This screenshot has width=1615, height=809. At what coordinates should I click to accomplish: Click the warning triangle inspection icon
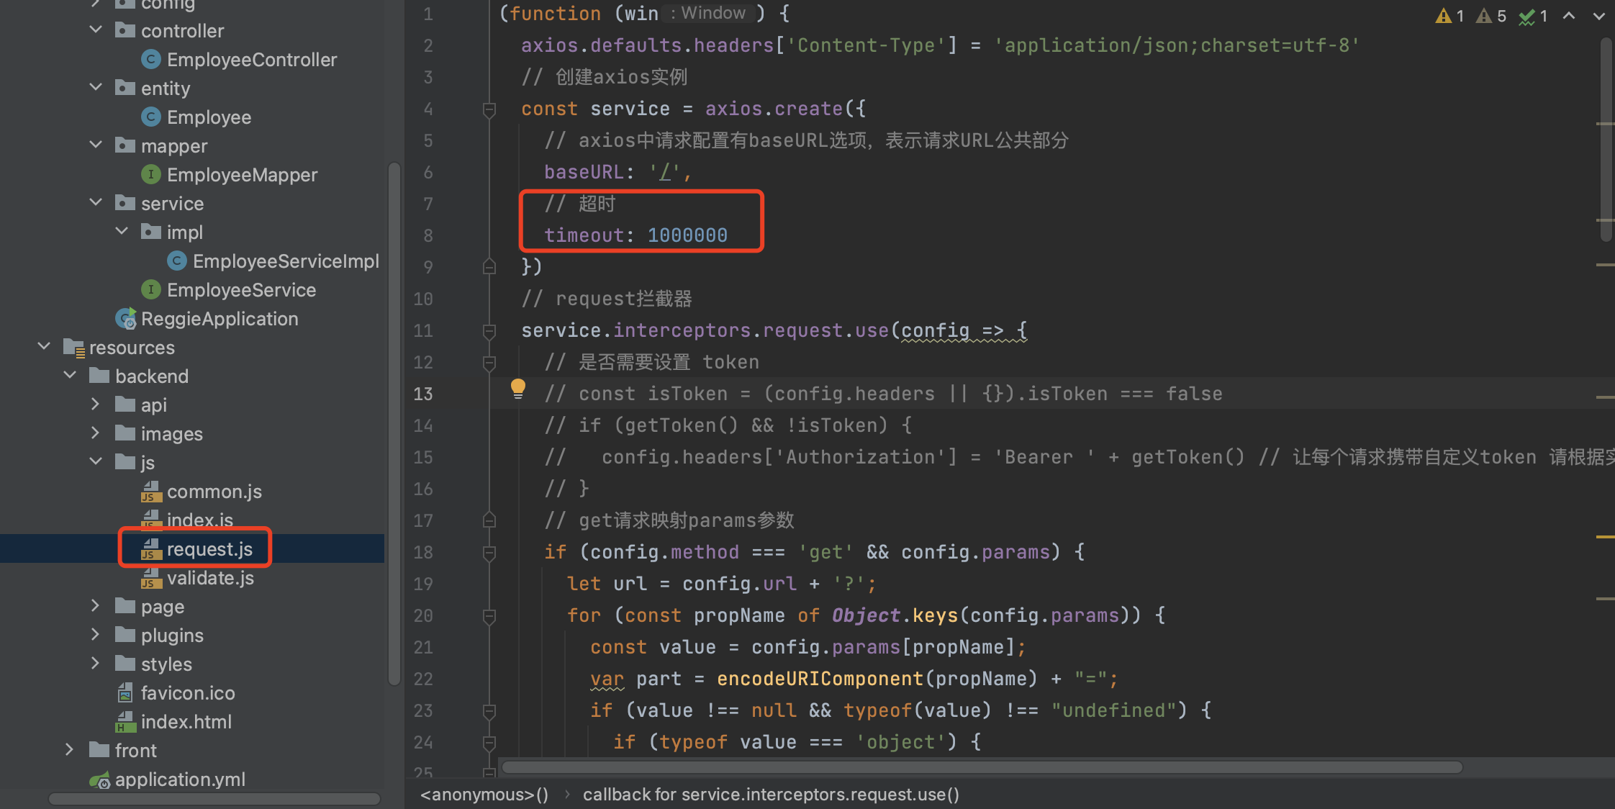point(1443,16)
